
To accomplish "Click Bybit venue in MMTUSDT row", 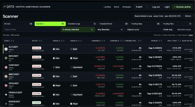I will coord(74,76).
